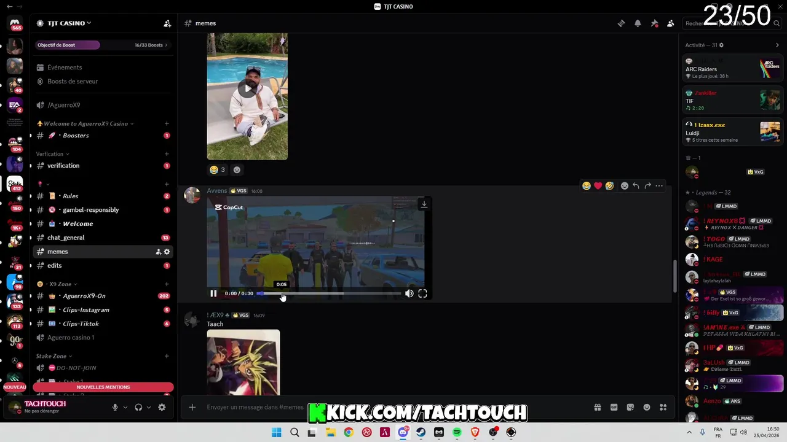This screenshot has width=787, height=442.
Task: Add a reaction beside the 😂 3 reaction
Action: [237, 169]
